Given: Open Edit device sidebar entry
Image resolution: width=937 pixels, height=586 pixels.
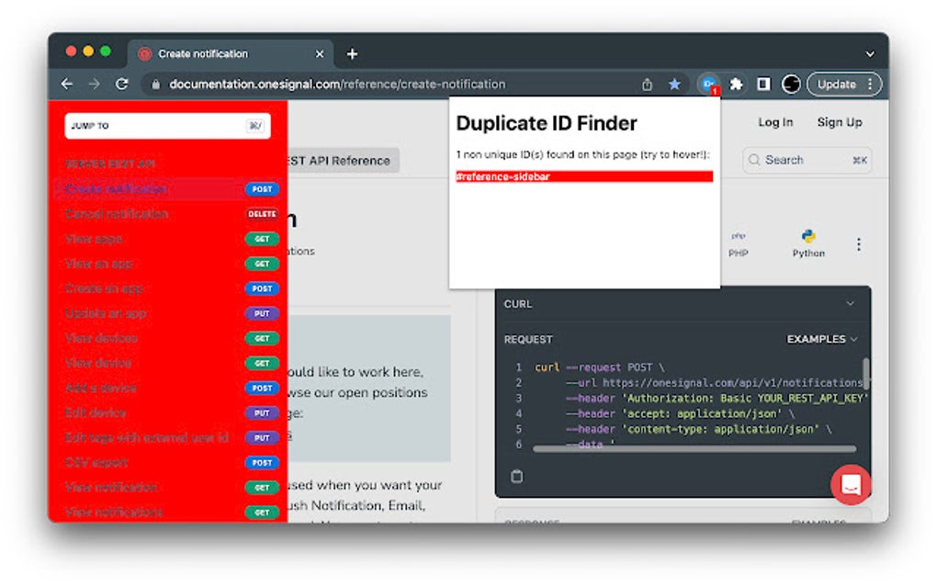Looking at the screenshot, I should click(167, 412).
